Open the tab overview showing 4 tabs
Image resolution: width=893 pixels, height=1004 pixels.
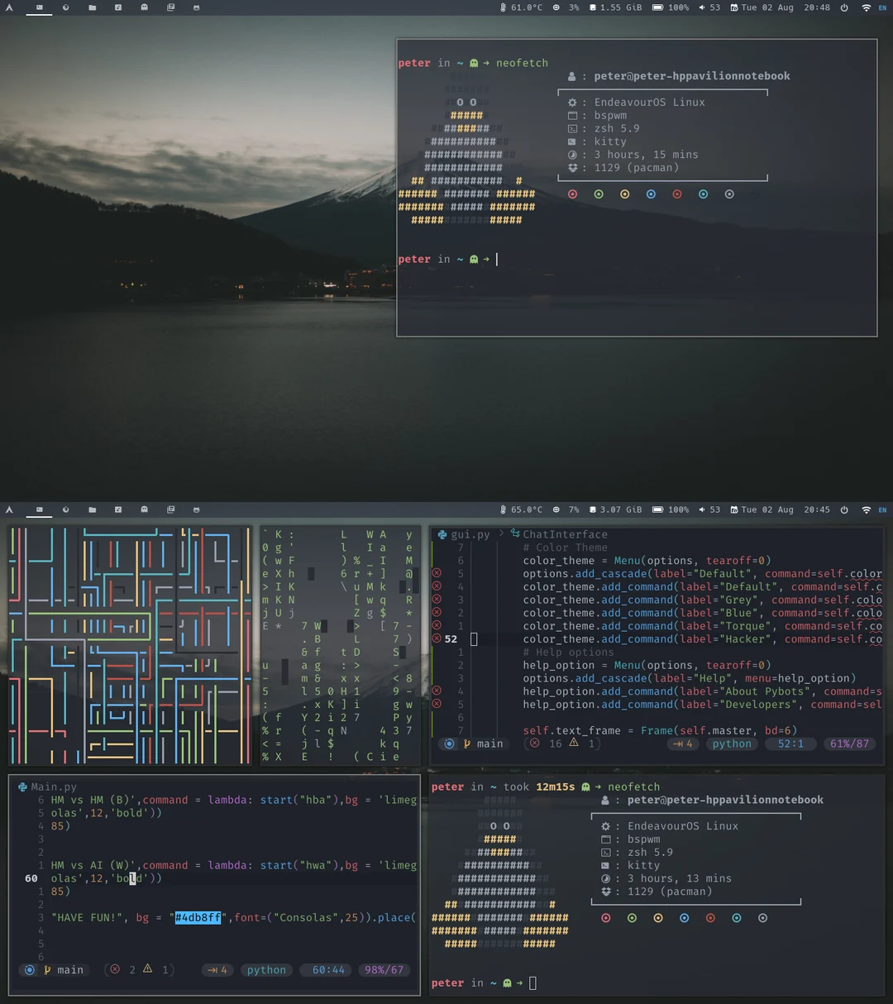pyautogui.click(x=683, y=743)
